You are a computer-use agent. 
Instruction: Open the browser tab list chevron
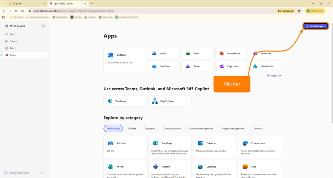point(3,3)
